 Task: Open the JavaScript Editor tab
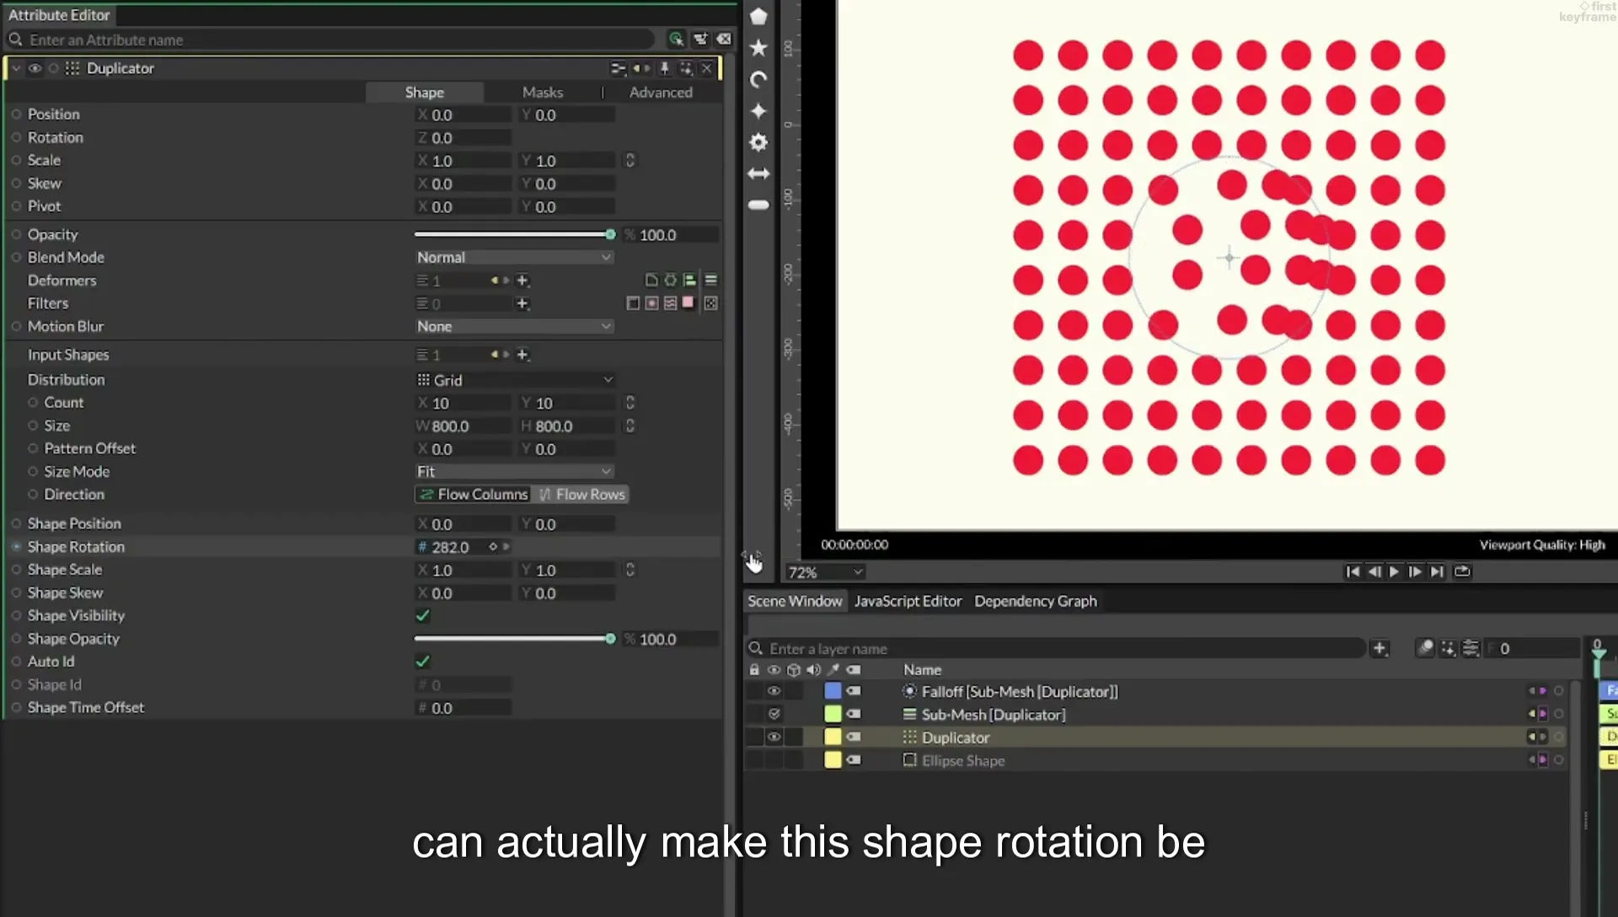[x=908, y=601]
